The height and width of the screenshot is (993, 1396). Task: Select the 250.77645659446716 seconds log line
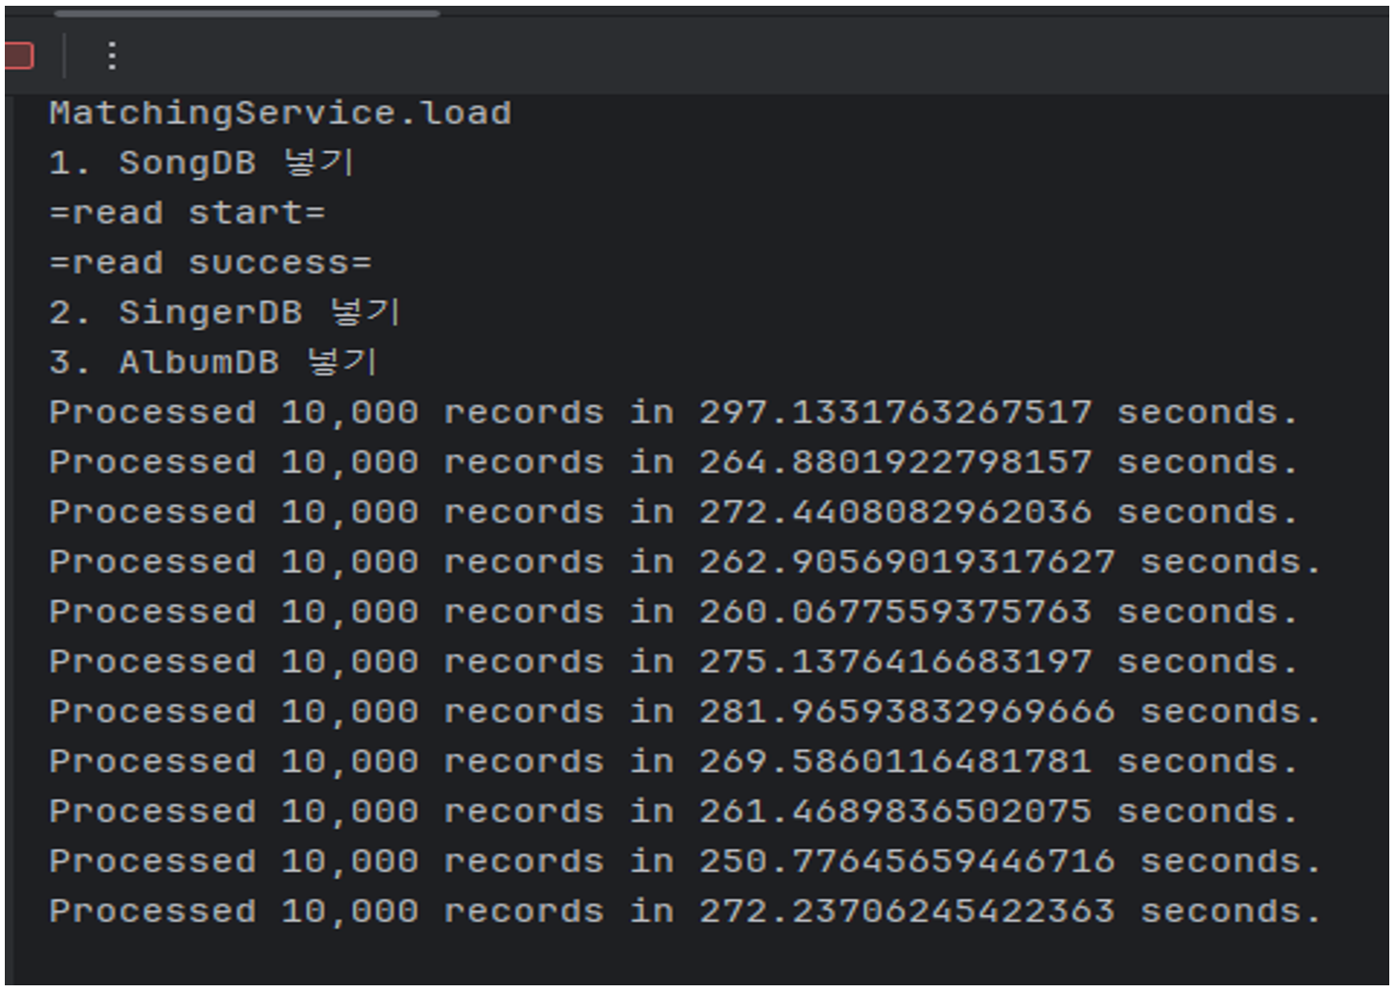click(x=685, y=862)
